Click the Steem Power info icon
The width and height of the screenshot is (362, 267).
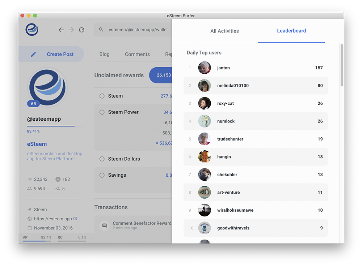[102, 112]
